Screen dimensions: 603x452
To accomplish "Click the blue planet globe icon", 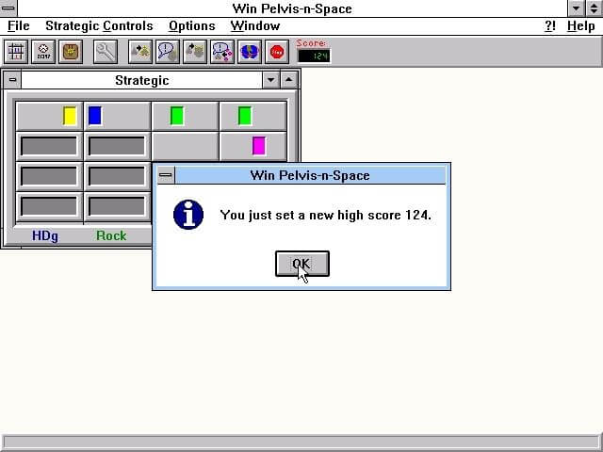I will point(250,52).
